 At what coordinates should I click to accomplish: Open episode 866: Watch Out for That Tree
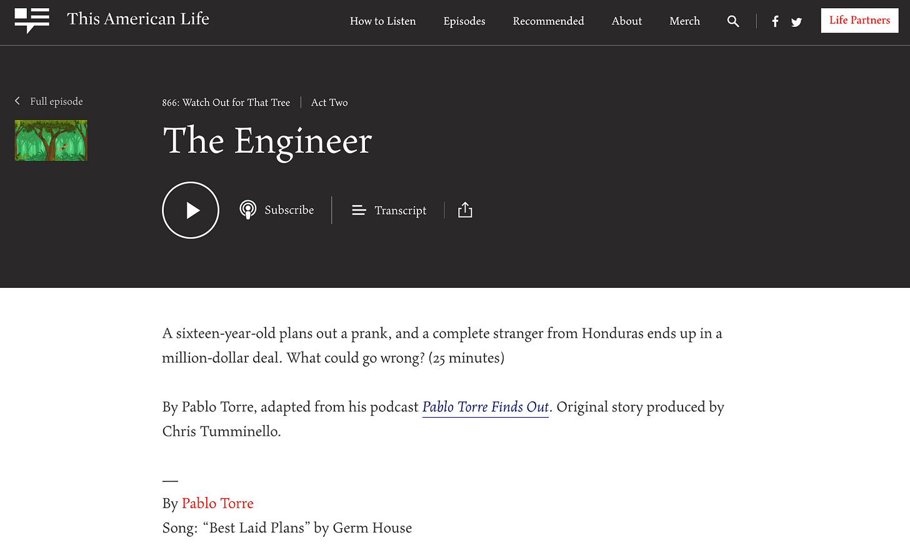click(226, 102)
